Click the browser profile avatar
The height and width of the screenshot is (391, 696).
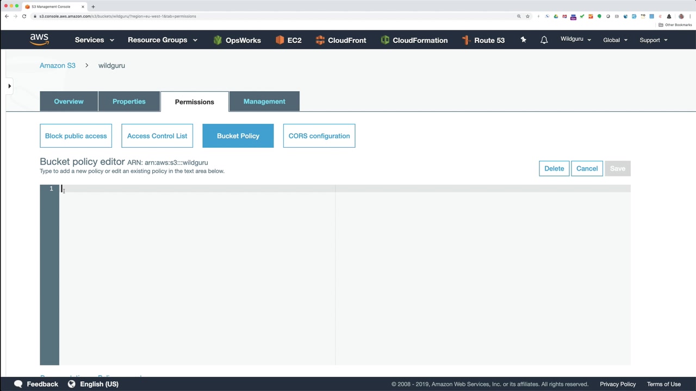click(x=681, y=16)
